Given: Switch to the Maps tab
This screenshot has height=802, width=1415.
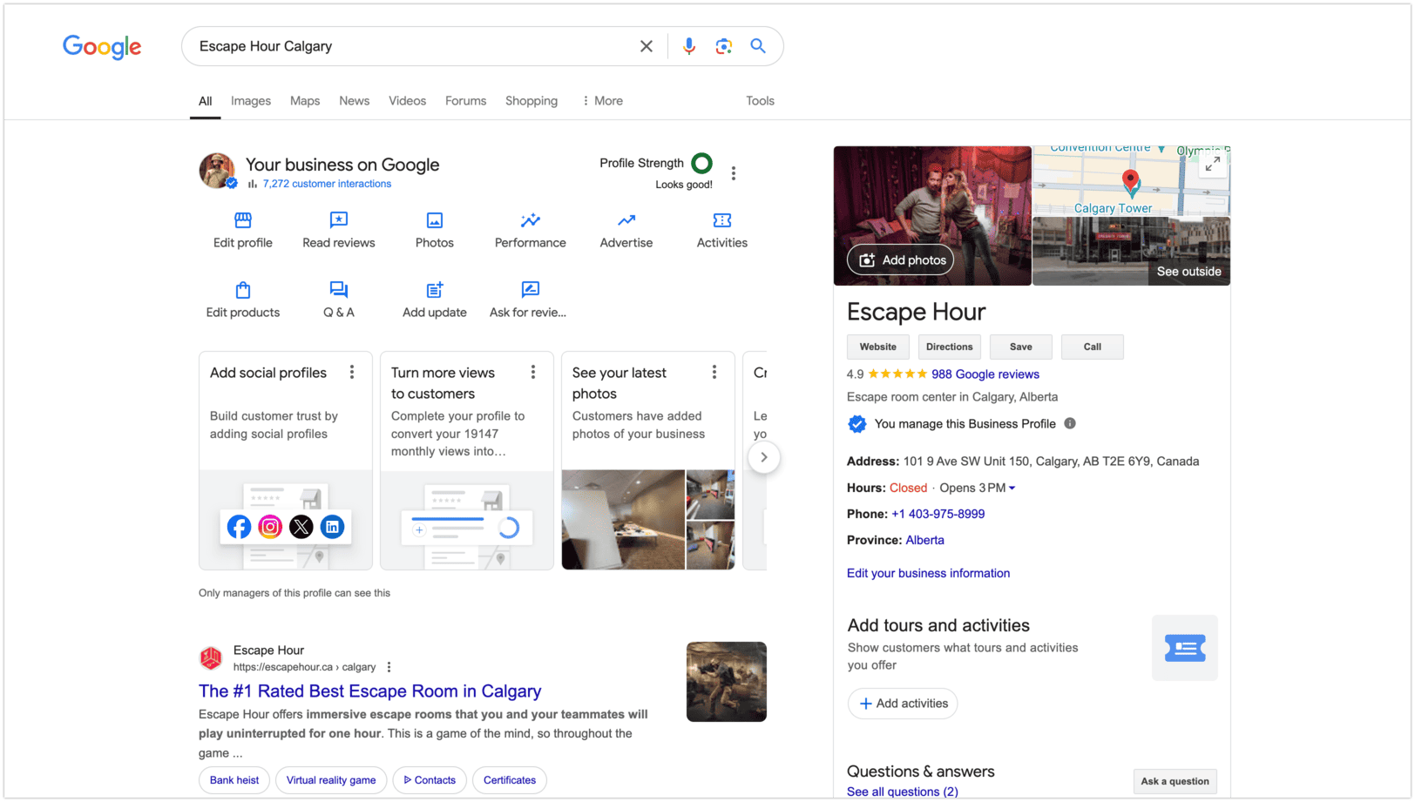Looking at the screenshot, I should (x=304, y=100).
